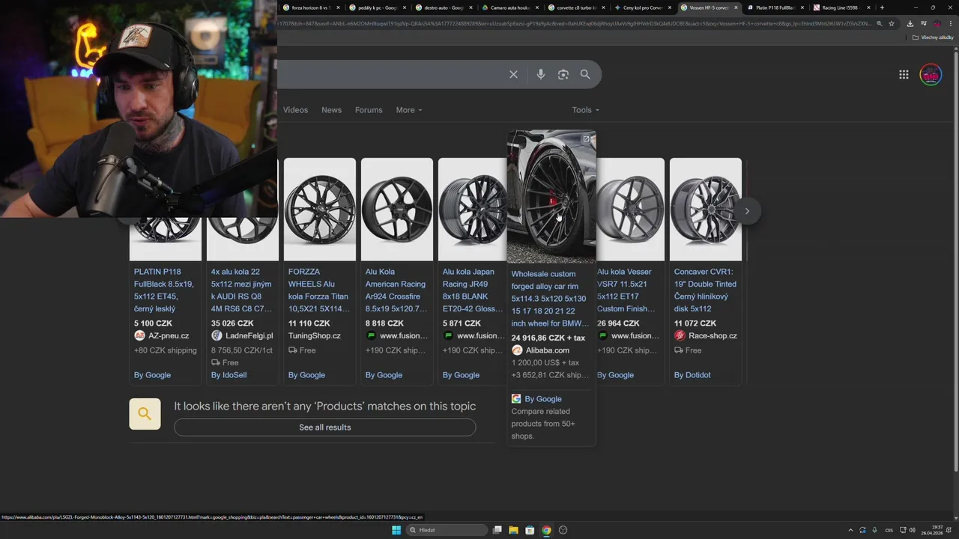959x539 pixels.
Task: Open the browser downloads icon
Action: click(x=910, y=23)
